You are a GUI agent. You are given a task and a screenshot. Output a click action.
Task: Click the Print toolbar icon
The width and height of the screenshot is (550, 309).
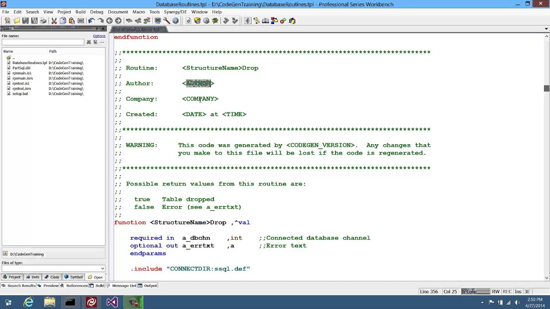(43, 21)
